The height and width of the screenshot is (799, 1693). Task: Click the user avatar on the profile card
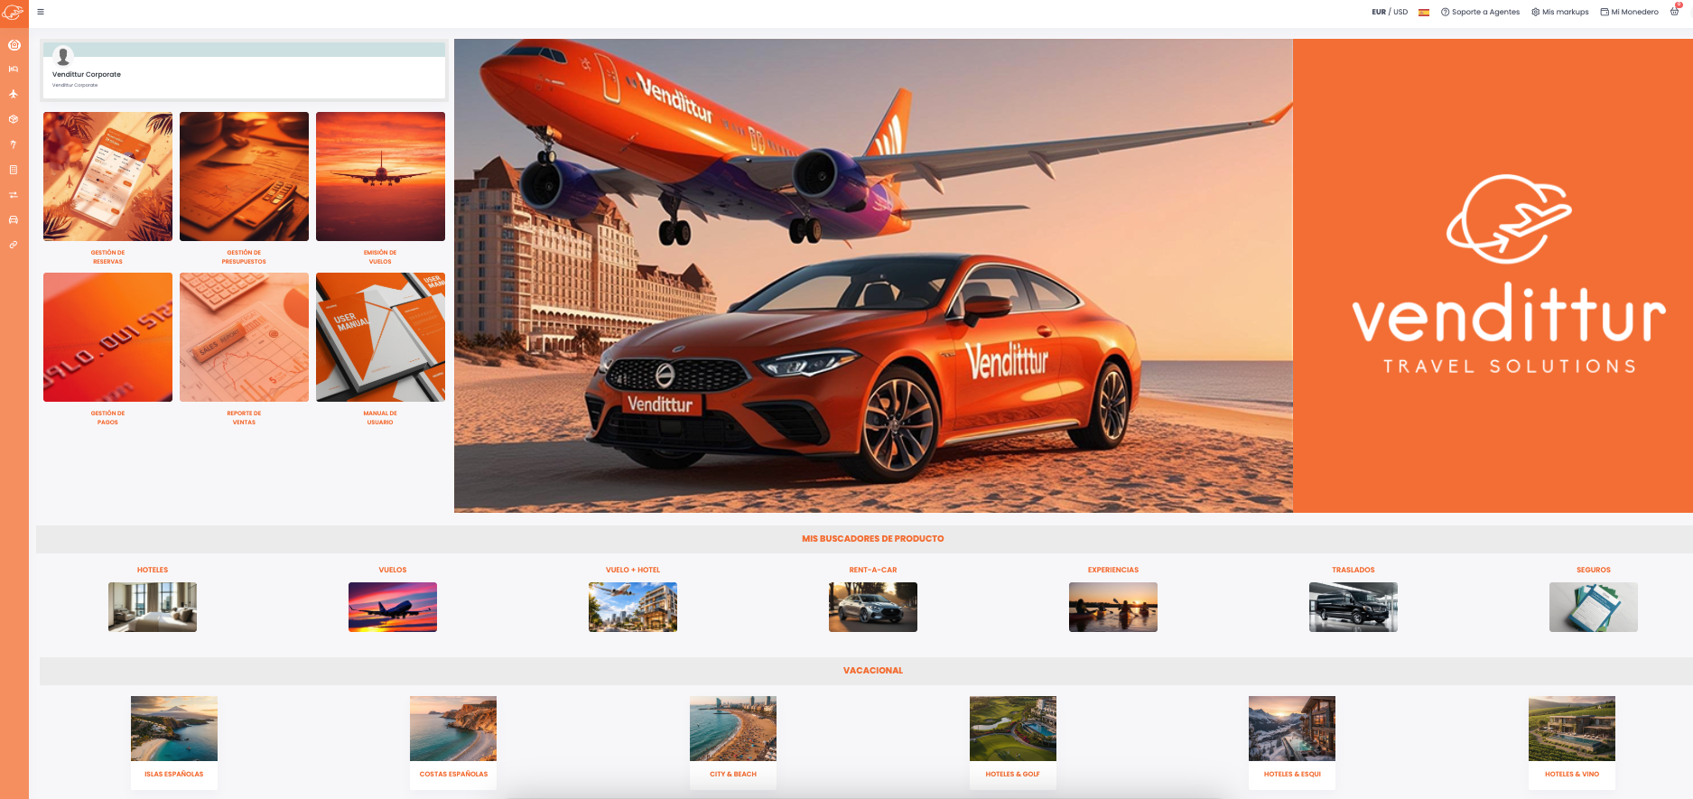[63, 56]
